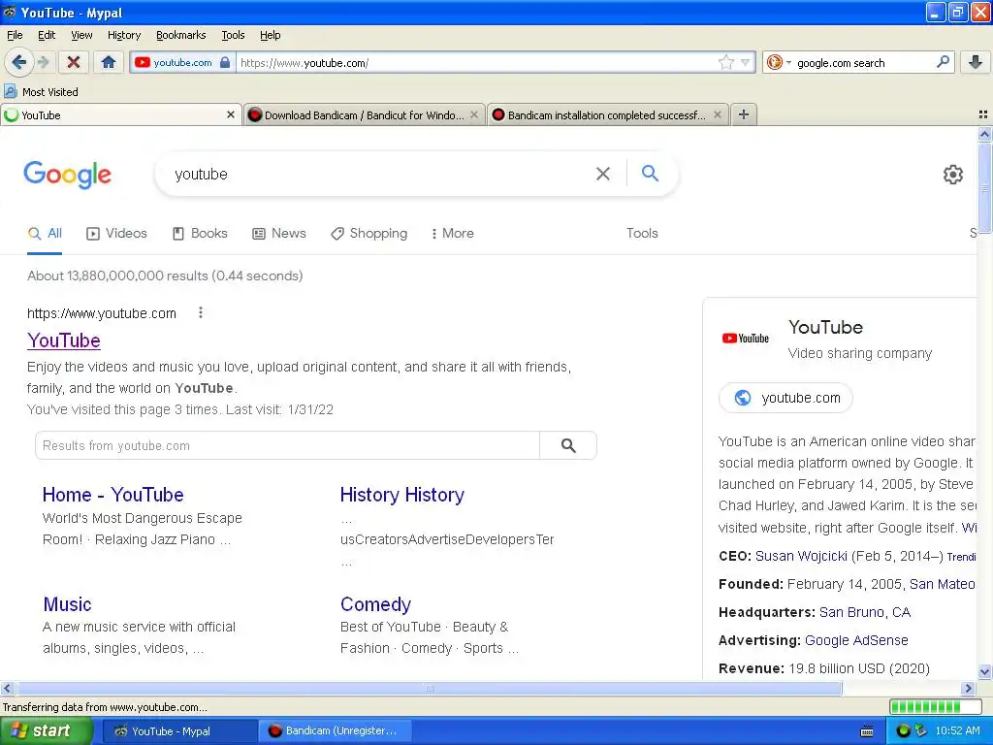This screenshot has width=993, height=745.
Task: Click the YouTube logo in knowledge panel
Action: 746,339
